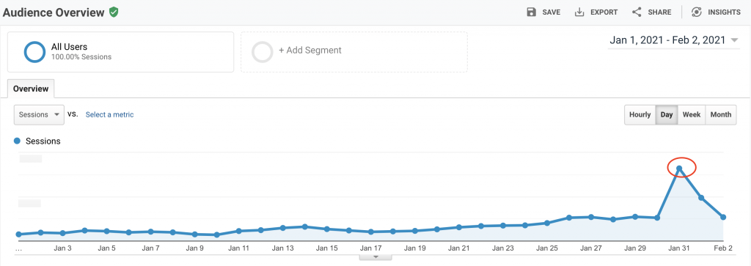Click the Feb 1 data point

pos(701,198)
